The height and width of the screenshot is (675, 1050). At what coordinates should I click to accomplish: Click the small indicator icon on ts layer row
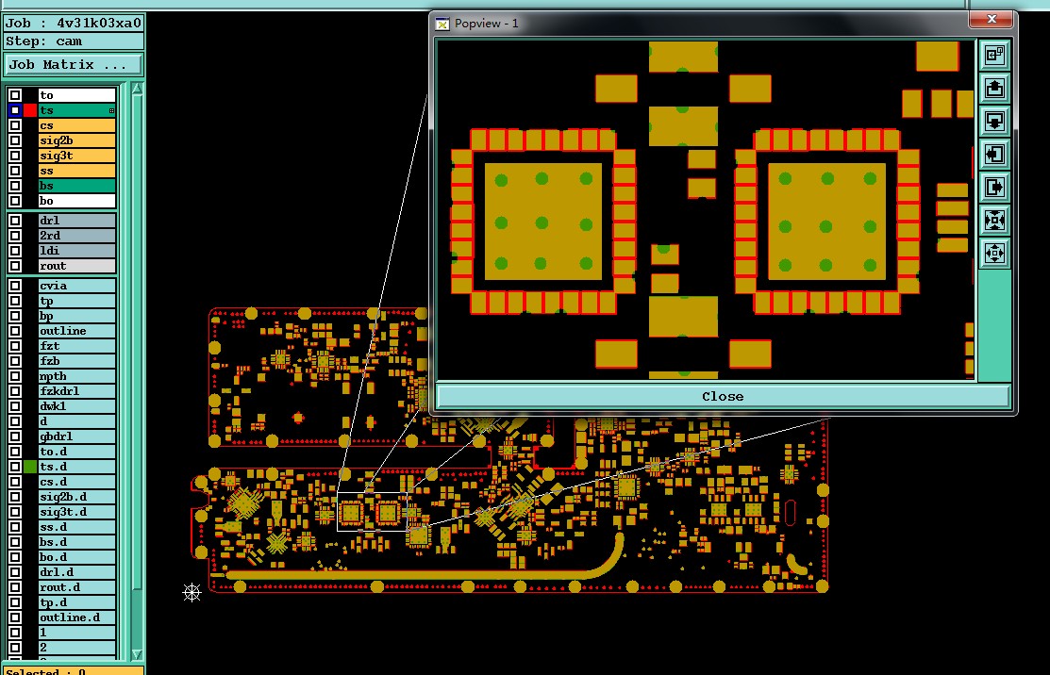coord(112,110)
